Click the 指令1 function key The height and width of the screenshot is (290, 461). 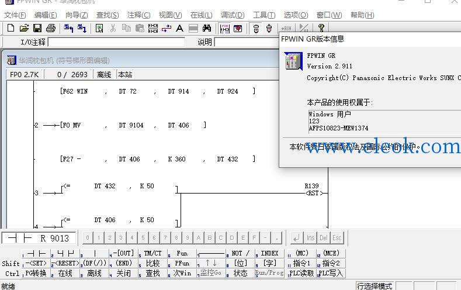(301, 263)
